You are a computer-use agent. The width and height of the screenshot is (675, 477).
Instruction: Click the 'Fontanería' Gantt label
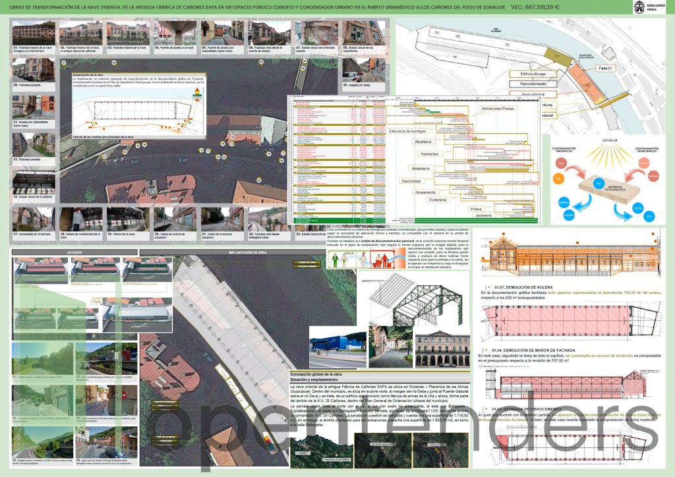click(x=438, y=200)
